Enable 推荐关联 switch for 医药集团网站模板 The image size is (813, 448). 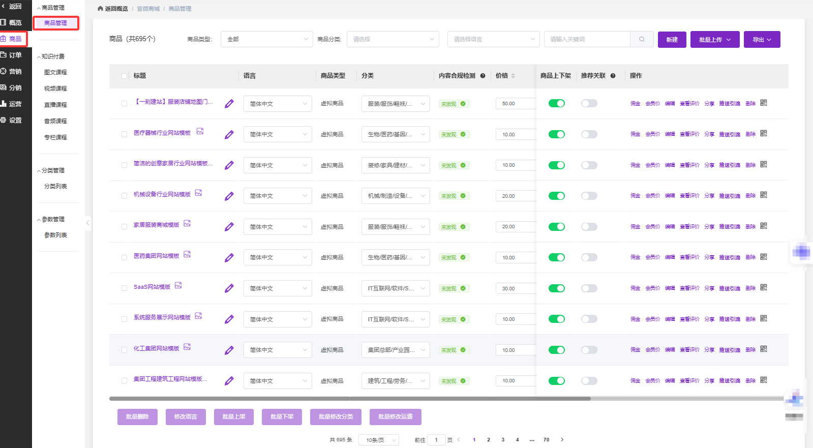tap(589, 257)
